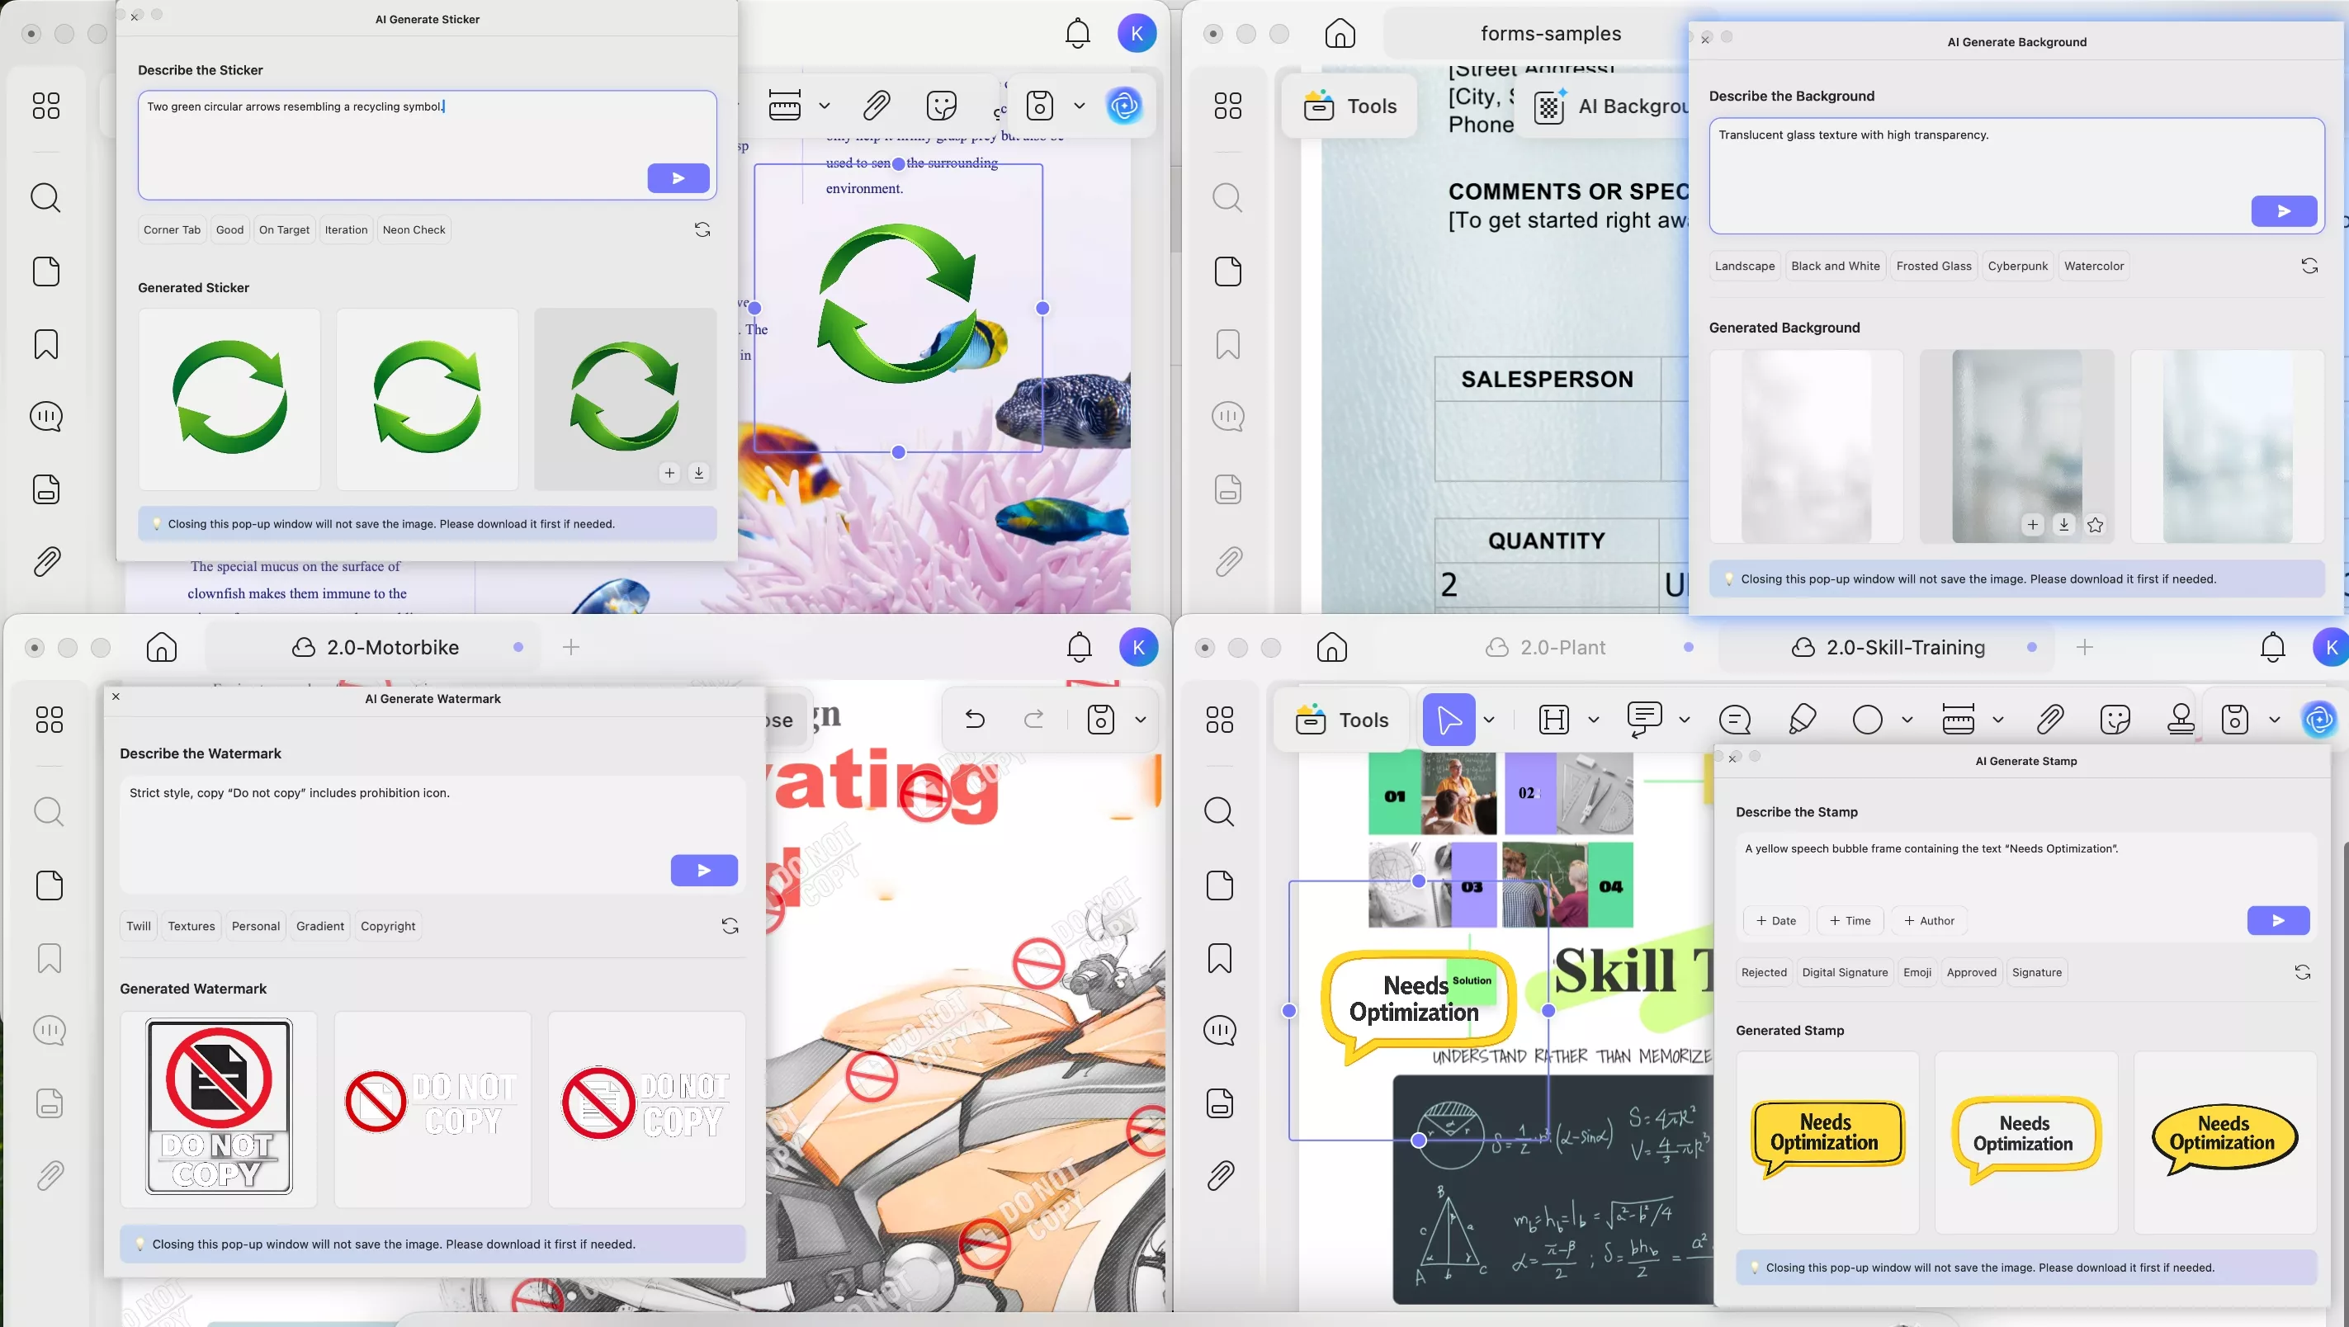This screenshot has height=1327, width=2349.
Task: Open the attachment paperclip tool in Skill-Training toolbar
Action: [x=2050, y=720]
